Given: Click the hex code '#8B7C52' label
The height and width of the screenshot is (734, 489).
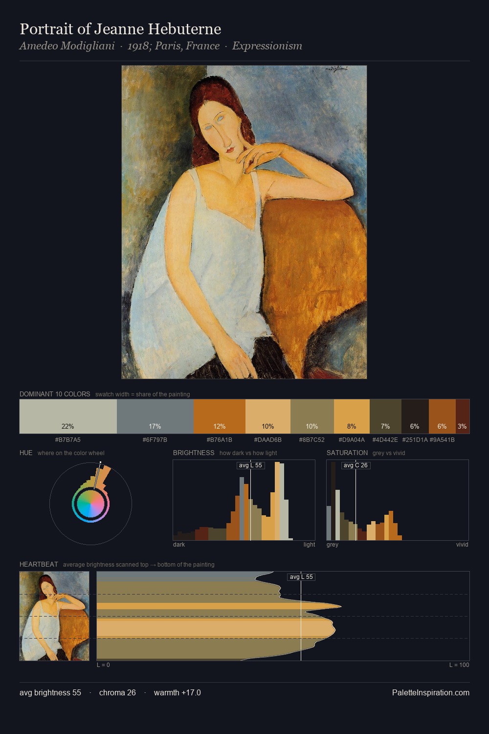Looking at the screenshot, I should point(312,439).
